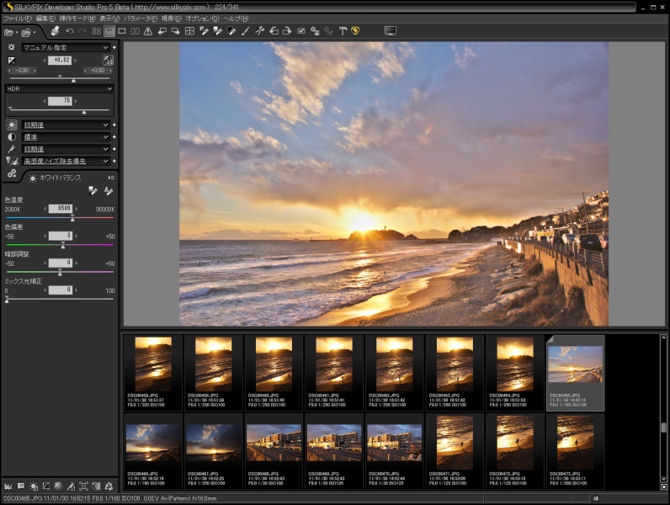Go to previous image arrow icon
The width and height of the screenshot is (670, 505).
tap(162, 31)
